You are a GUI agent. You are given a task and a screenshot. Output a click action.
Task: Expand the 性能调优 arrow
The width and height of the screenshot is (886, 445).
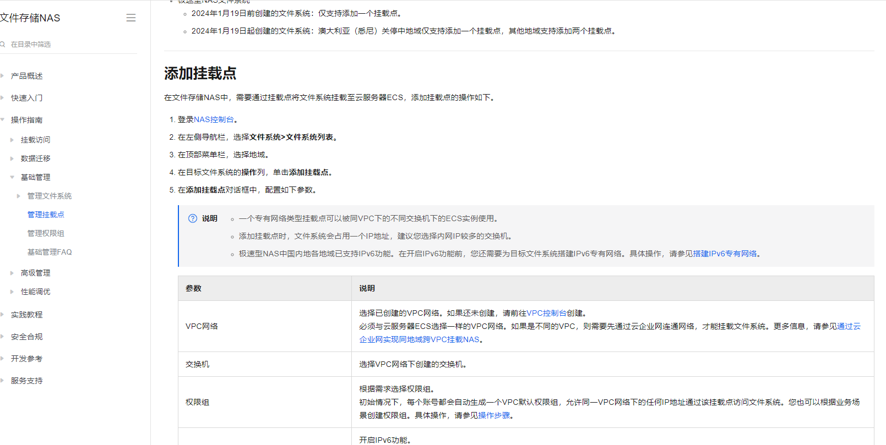point(12,292)
